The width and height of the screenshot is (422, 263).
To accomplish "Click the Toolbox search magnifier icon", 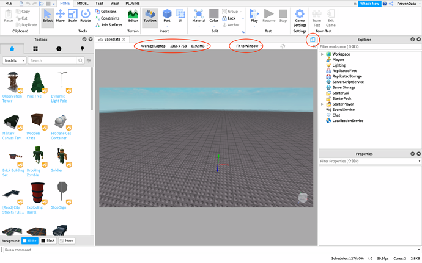I will [x=80, y=60].
